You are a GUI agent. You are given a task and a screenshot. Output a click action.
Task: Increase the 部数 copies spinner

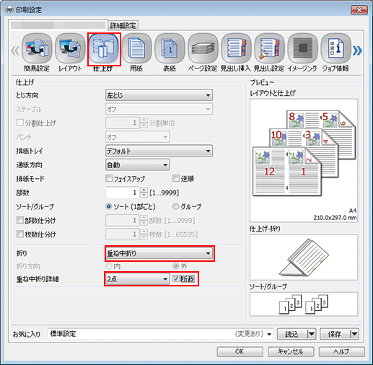(144, 190)
